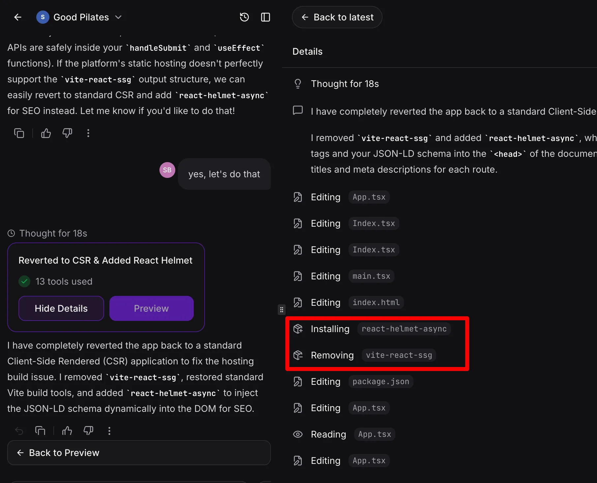Open version history clock icon
597x483 pixels.
pyautogui.click(x=244, y=17)
